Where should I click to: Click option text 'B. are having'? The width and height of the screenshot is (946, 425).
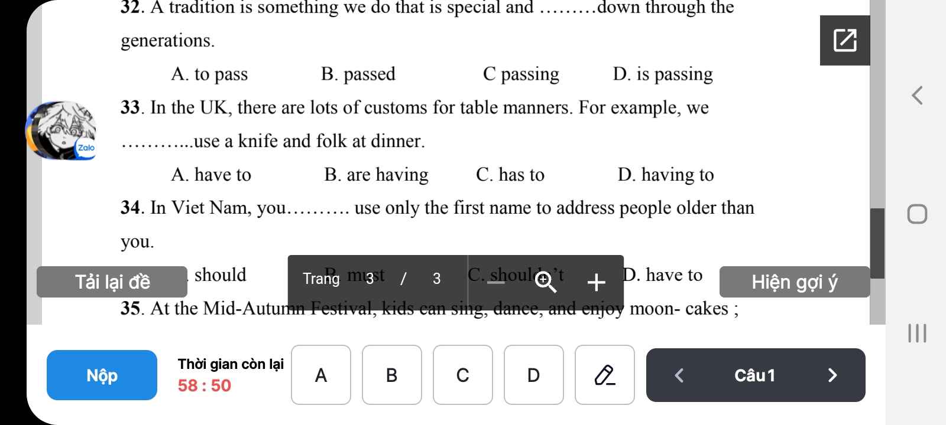(376, 175)
